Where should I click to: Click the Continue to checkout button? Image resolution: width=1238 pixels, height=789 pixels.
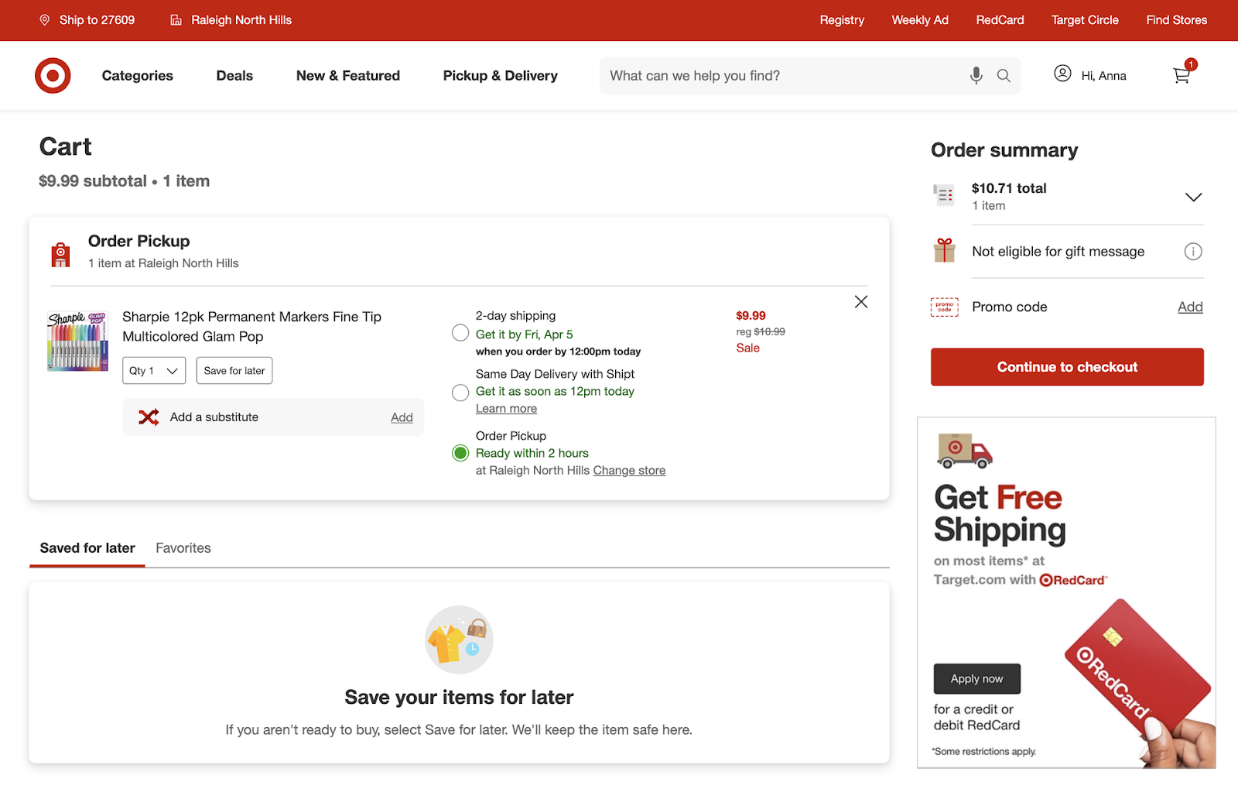point(1066,366)
